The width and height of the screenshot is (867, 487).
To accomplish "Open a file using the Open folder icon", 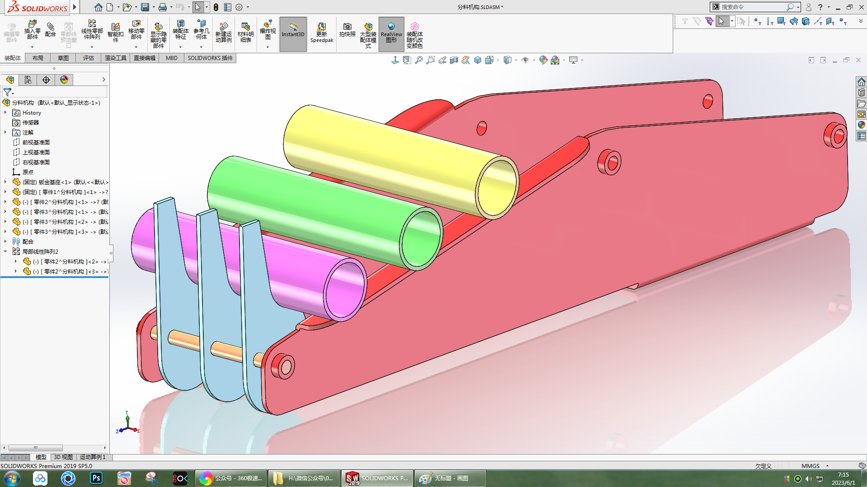I will (x=127, y=7).
